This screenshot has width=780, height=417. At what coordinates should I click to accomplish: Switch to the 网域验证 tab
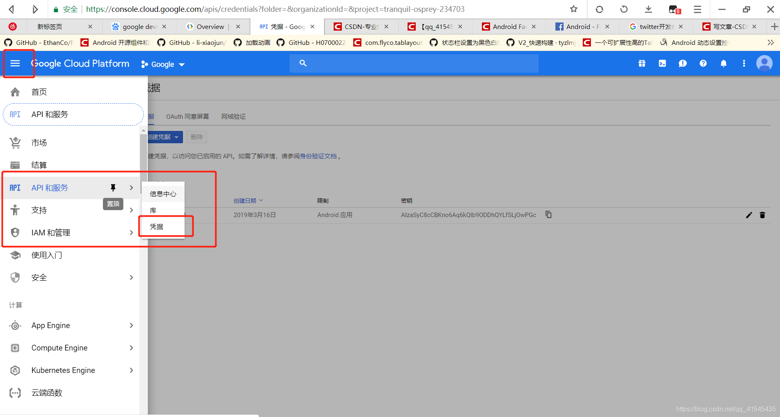click(234, 117)
